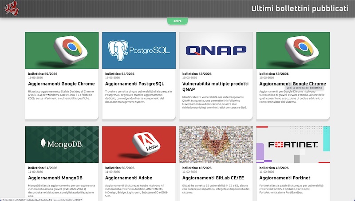This screenshot has height=201, width=355.
Task: Click 'Ultimi bollettini pubblicati' page heading
Action: [300, 9]
